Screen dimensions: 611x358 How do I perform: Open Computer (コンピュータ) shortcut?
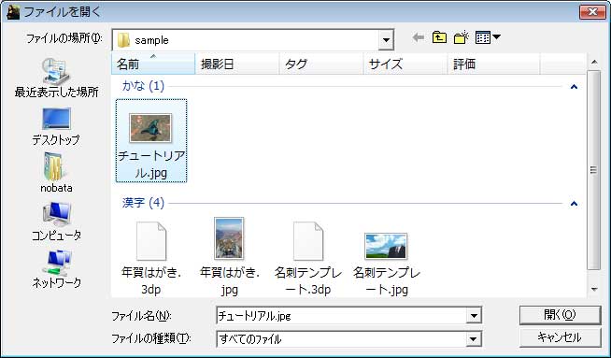click(x=56, y=222)
